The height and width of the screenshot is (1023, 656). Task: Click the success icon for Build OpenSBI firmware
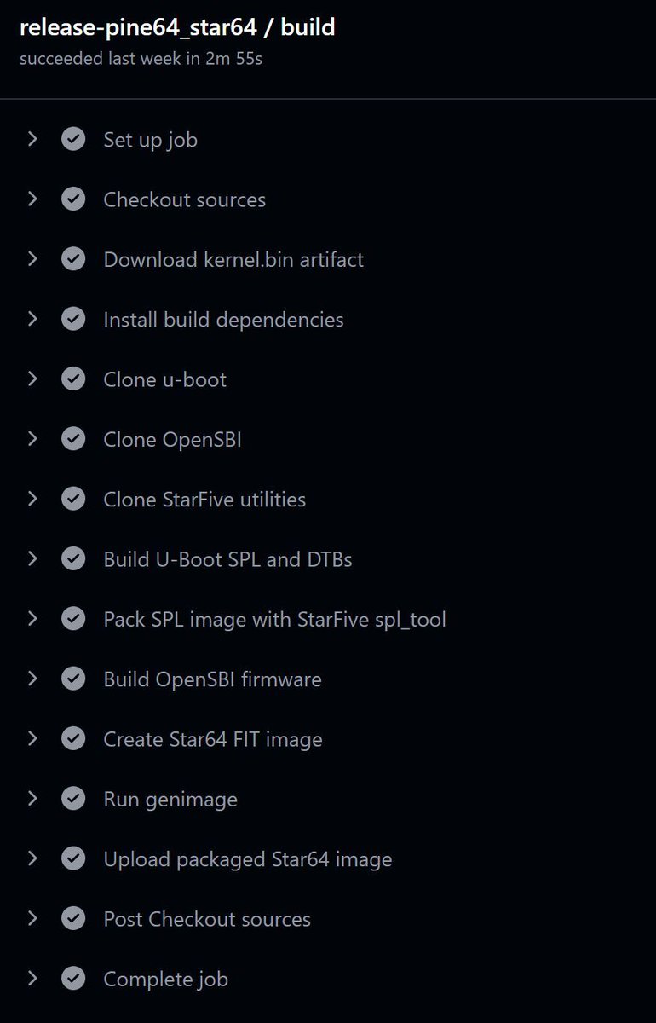click(73, 679)
